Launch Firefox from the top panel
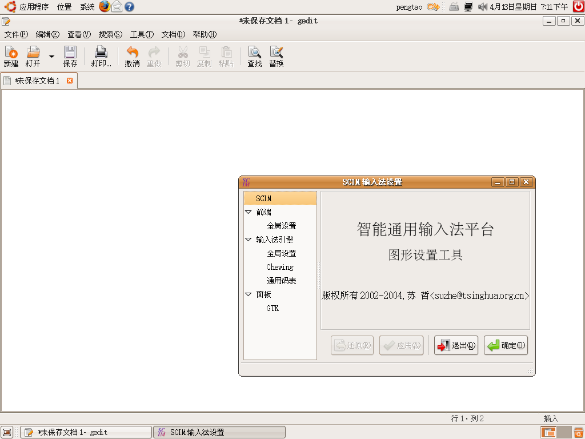Viewport: 585px width, 439px height. pyautogui.click(x=105, y=6)
